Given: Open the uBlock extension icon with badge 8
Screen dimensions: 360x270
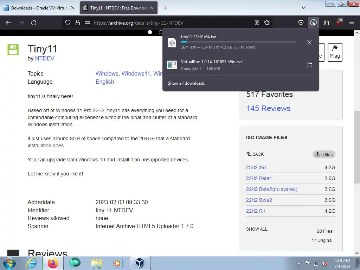Looking at the screenshot, I should pos(339,22).
